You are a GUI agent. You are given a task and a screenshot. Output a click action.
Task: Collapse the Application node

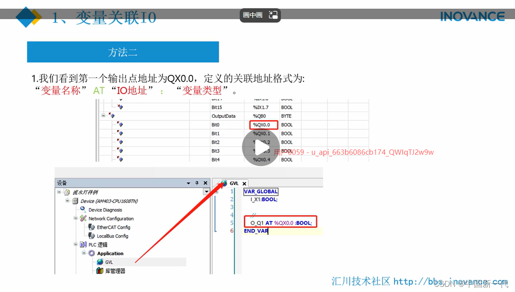(x=84, y=253)
